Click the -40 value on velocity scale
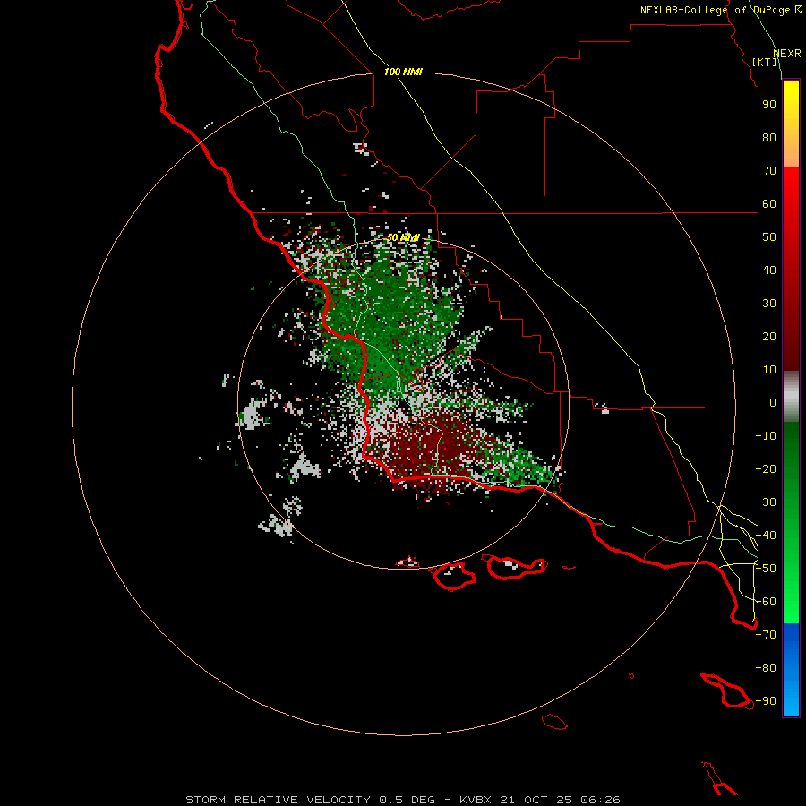This screenshot has width=806, height=806. pos(766,536)
